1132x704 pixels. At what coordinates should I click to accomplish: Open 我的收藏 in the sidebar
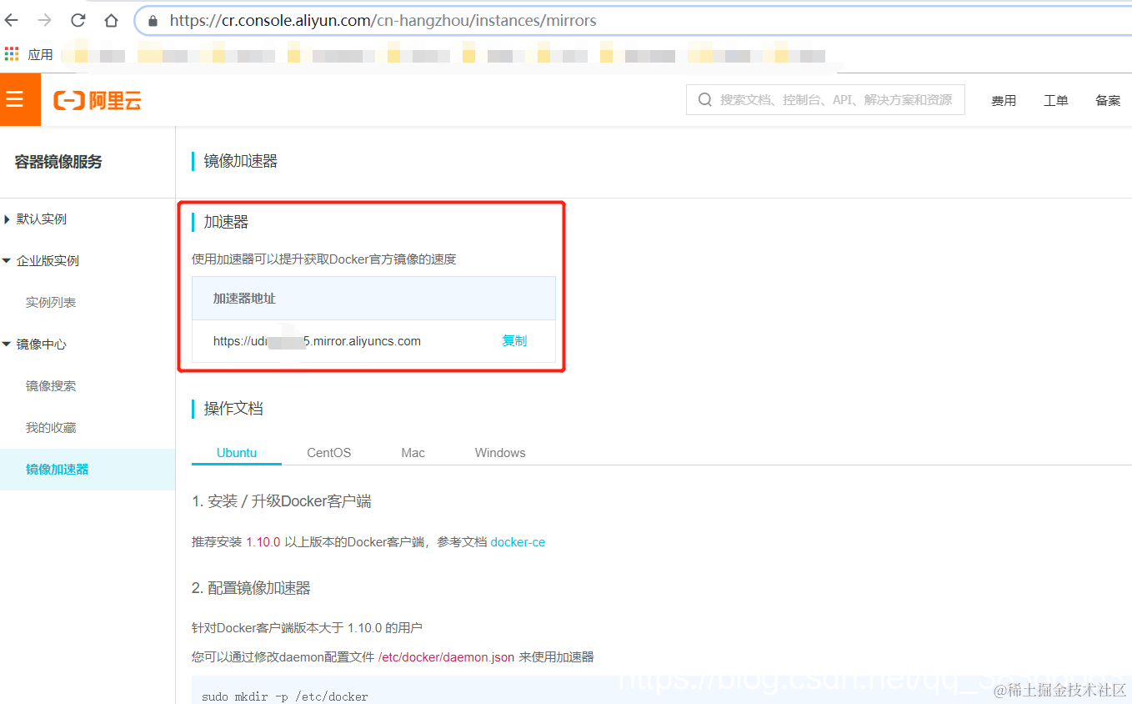[51, 427]
